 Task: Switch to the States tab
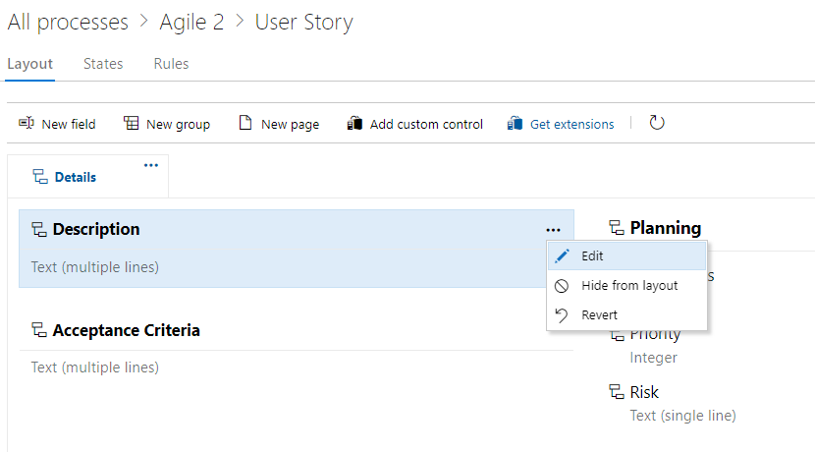coord(103,64)
